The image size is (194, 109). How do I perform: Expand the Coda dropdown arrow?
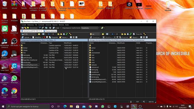(x=60, y=28)
